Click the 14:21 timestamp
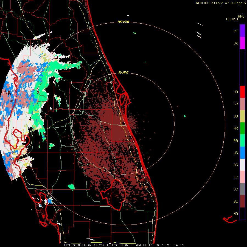Viewport: 247px width, 247px height. [178, 245]
